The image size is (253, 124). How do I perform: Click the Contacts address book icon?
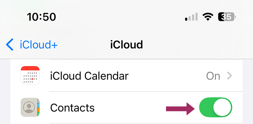click(30, 107)
